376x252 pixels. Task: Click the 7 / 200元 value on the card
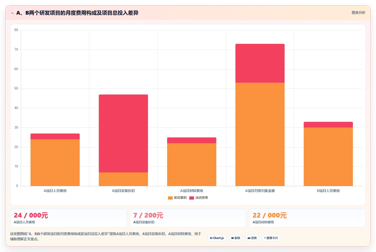click(x=148, y=215)
